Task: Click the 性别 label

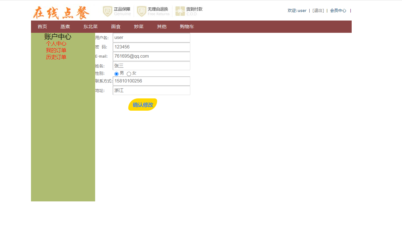Action: pos(100,74)
